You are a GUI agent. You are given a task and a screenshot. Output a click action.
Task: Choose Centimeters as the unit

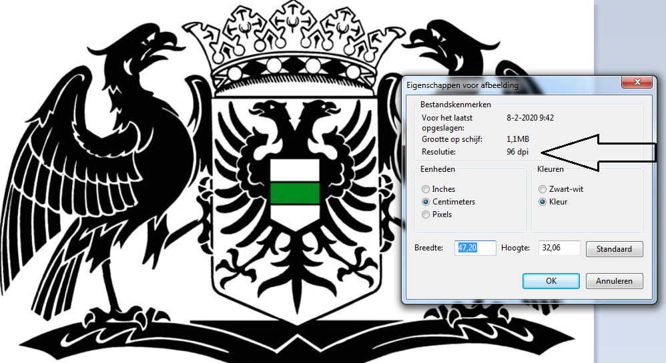(426, 202)
